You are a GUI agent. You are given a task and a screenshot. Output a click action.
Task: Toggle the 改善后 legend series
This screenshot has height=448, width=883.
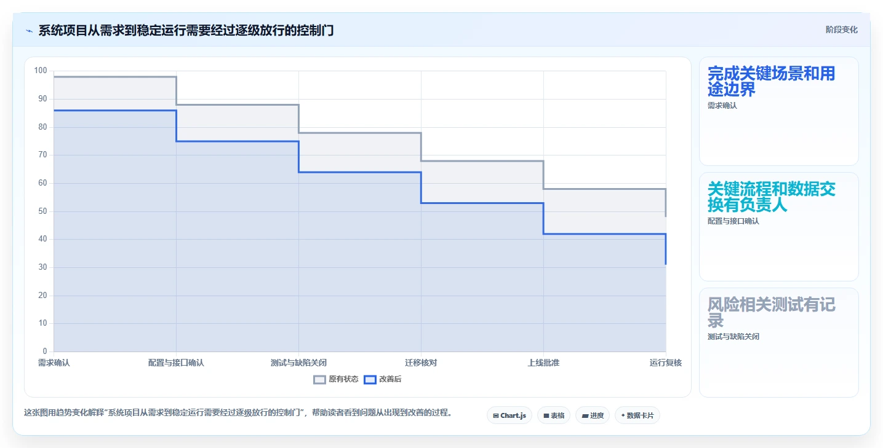(383, 379)
